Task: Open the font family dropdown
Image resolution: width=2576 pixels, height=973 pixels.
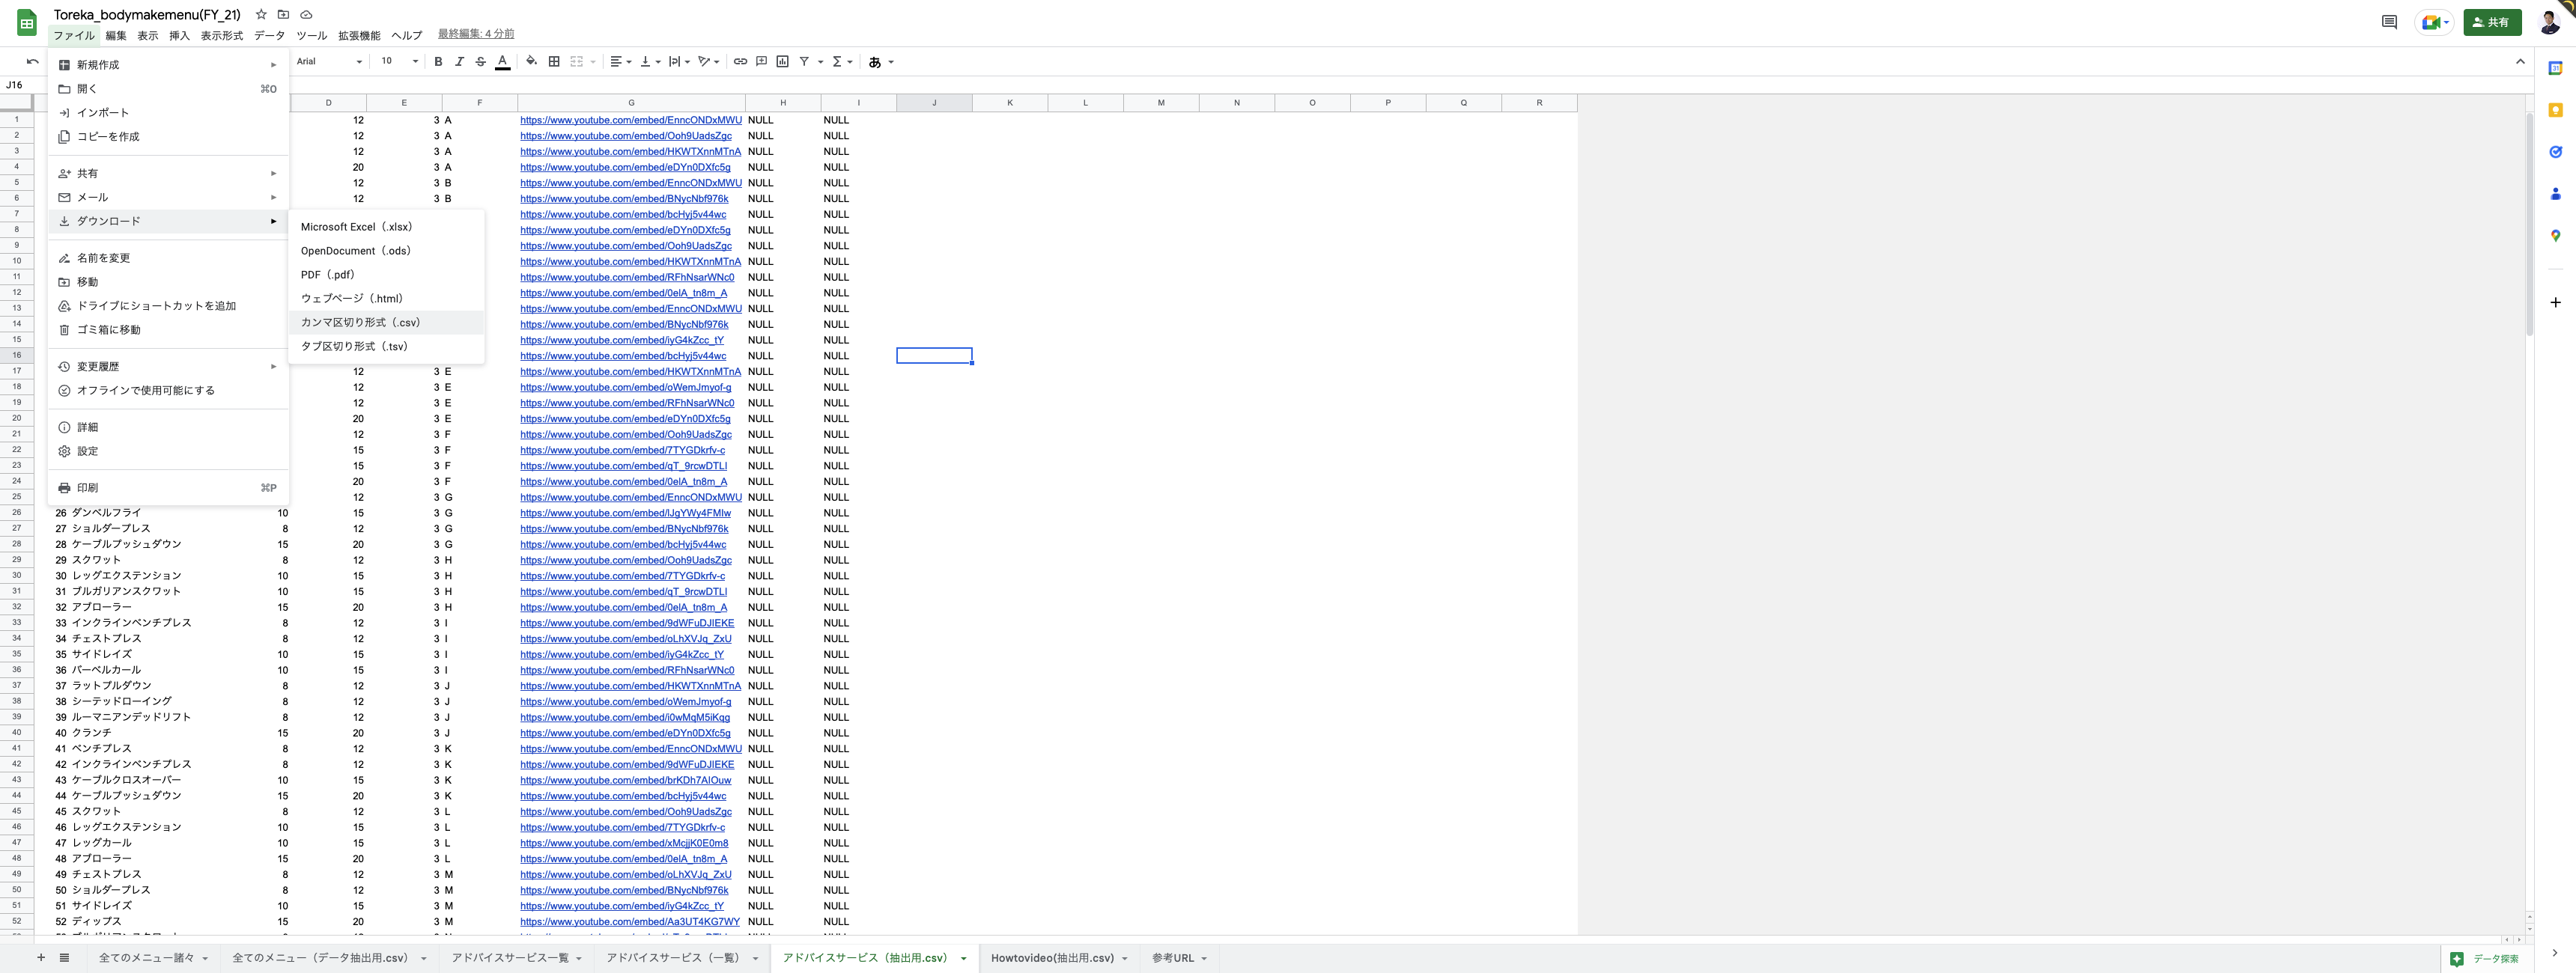Action: [x=325, y=61]
